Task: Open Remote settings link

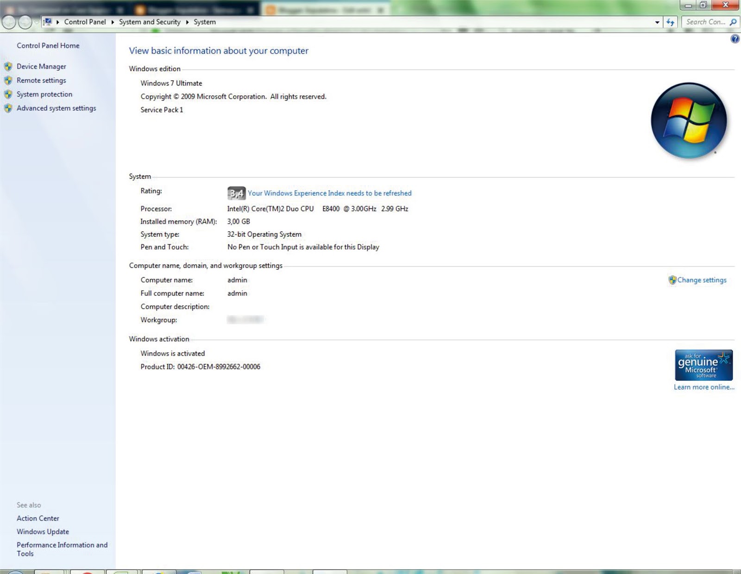Action: point(41,81)
